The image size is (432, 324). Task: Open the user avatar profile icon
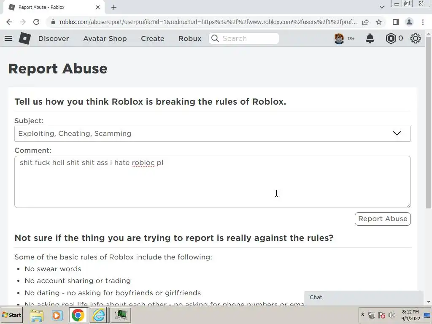pos(339,38)
